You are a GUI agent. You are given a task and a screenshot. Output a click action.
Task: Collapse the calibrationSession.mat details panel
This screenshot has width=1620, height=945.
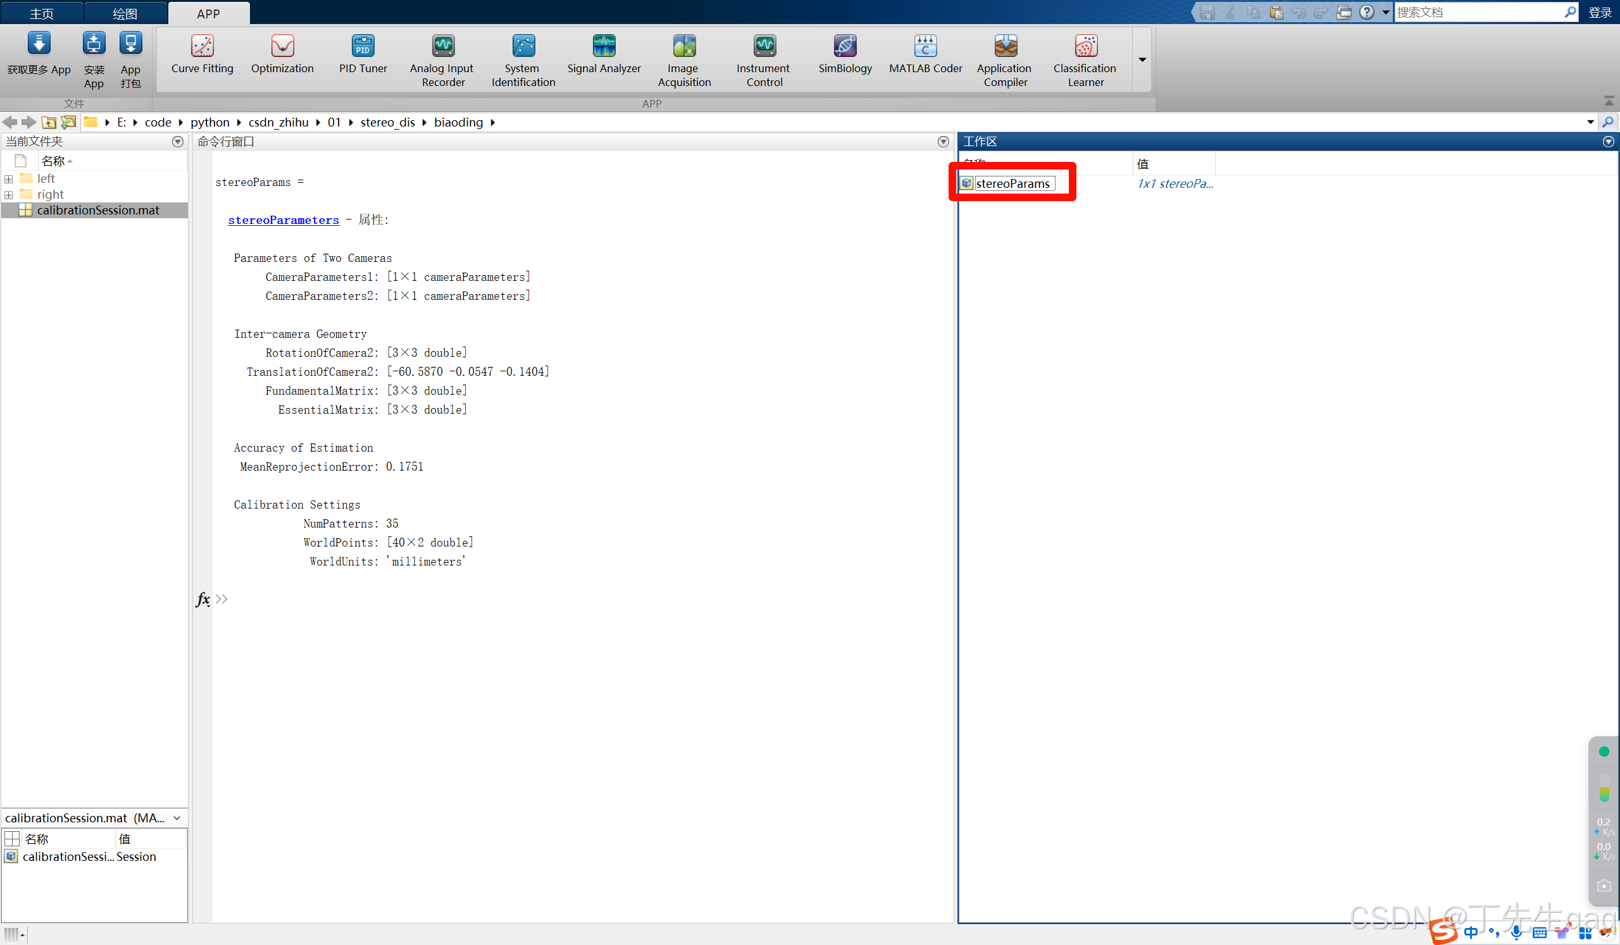click(x=177, y=818)
